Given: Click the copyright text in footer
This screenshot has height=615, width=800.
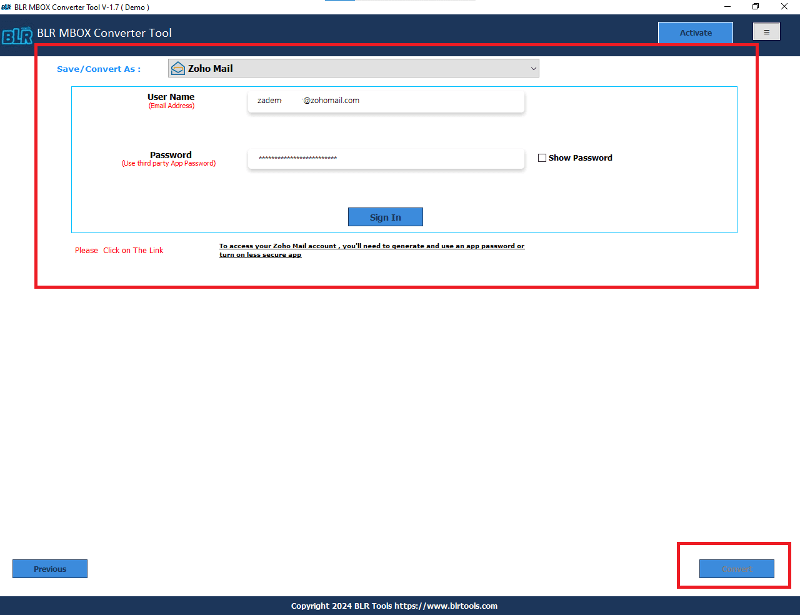Looking at the screenshot, I should pyautogui.click(x=394, y=606).
